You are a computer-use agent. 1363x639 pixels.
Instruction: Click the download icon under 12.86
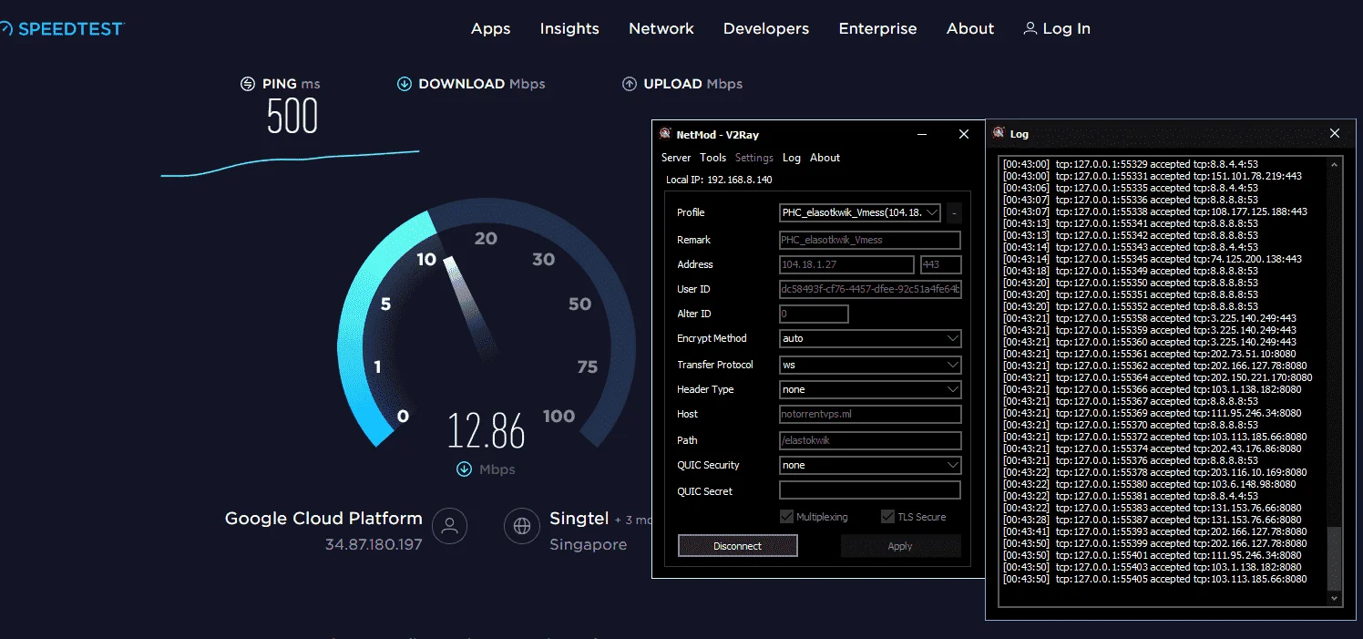[464, 469]
